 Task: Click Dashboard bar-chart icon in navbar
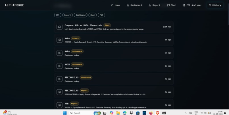tap(128, 5)
